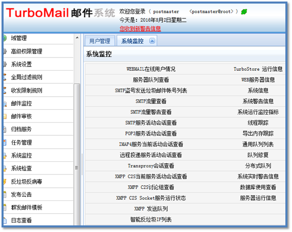Open SMTP盗号发送垃圾邮件帐号列表
292x232 pixels.
tap(151, 91)
